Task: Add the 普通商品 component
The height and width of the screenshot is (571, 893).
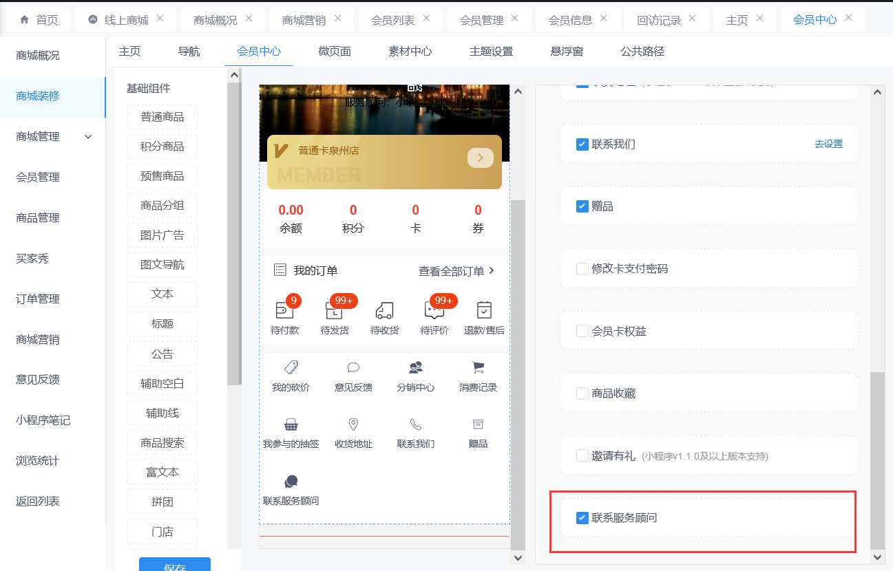Action: click(x=162, y=117)
